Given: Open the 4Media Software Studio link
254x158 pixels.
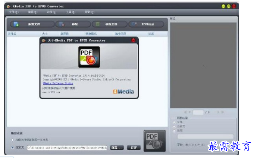Looking at the screenshot, I should (58, 83).
